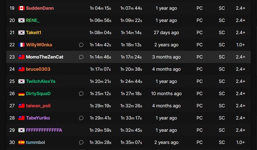Viewport: 257px width, 150px height.
Task: Open WillyW0nka's run comment bubble icon
Action: (81, 45)
